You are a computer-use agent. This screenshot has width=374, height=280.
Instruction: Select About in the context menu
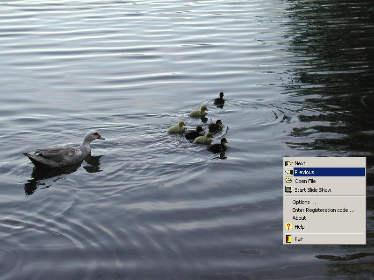tap(324, 218)
